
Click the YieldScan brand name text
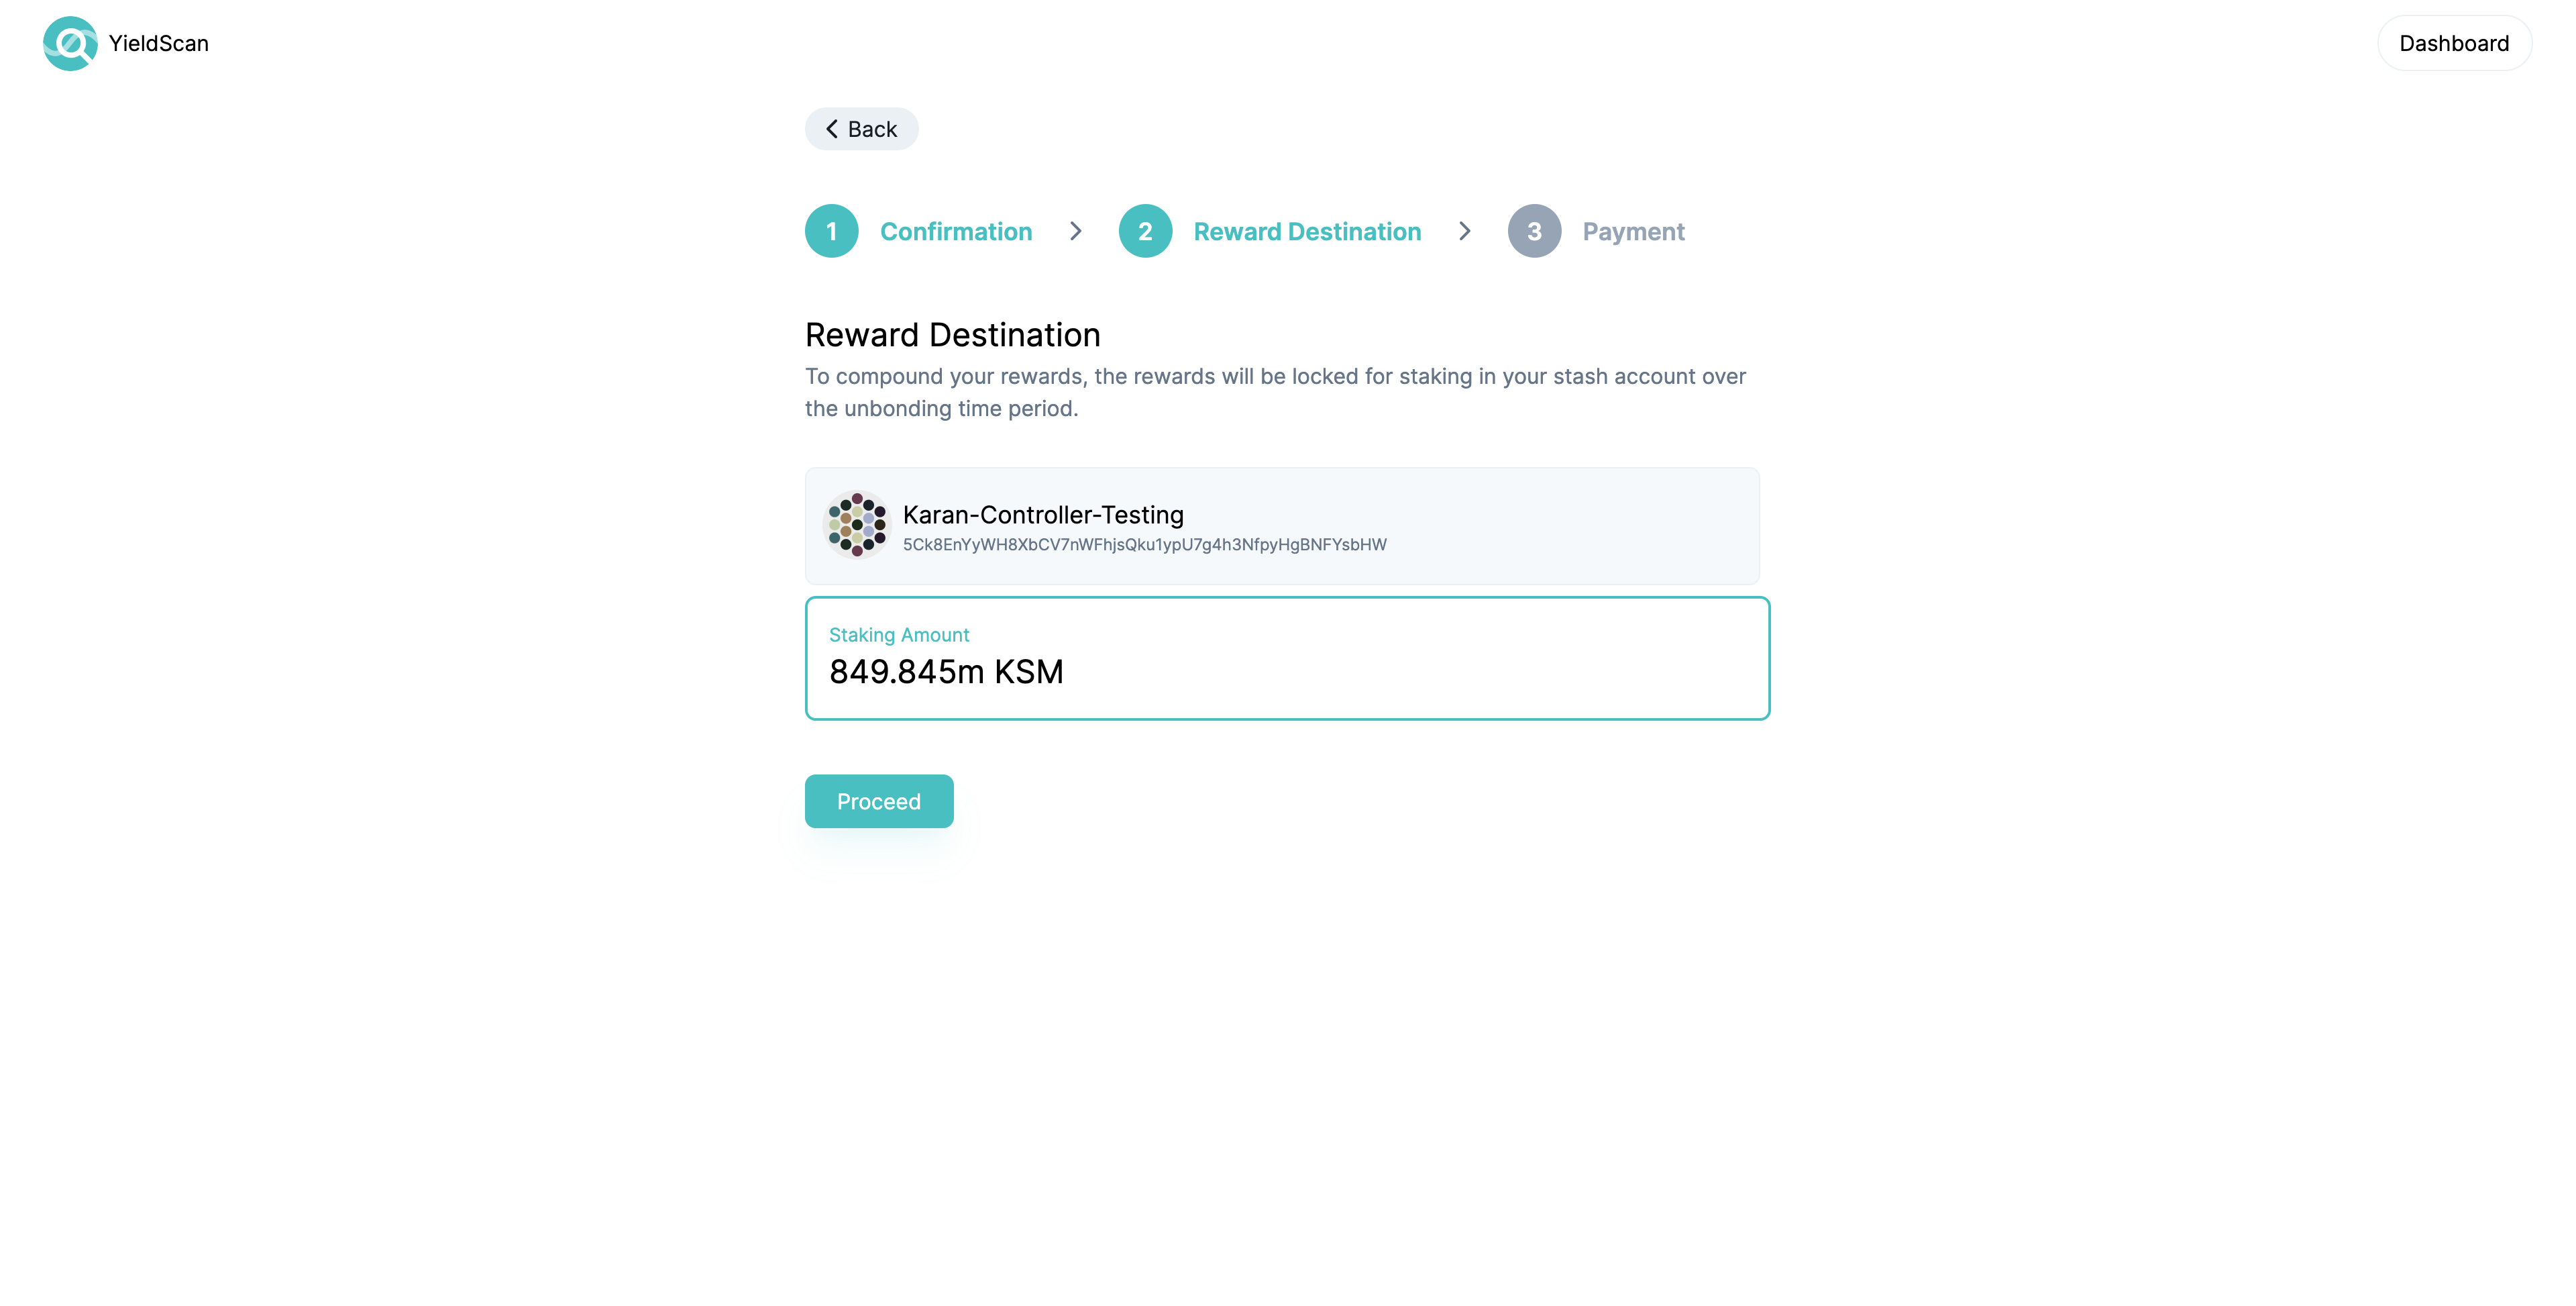coord(159,43)
